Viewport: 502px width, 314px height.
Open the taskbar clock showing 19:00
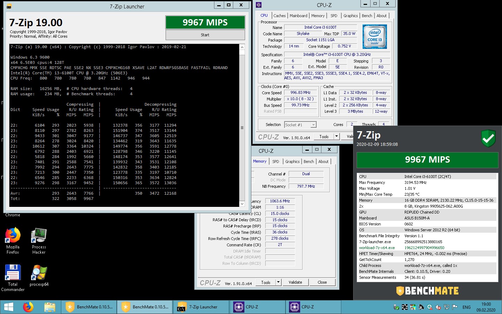coord(486,307)
